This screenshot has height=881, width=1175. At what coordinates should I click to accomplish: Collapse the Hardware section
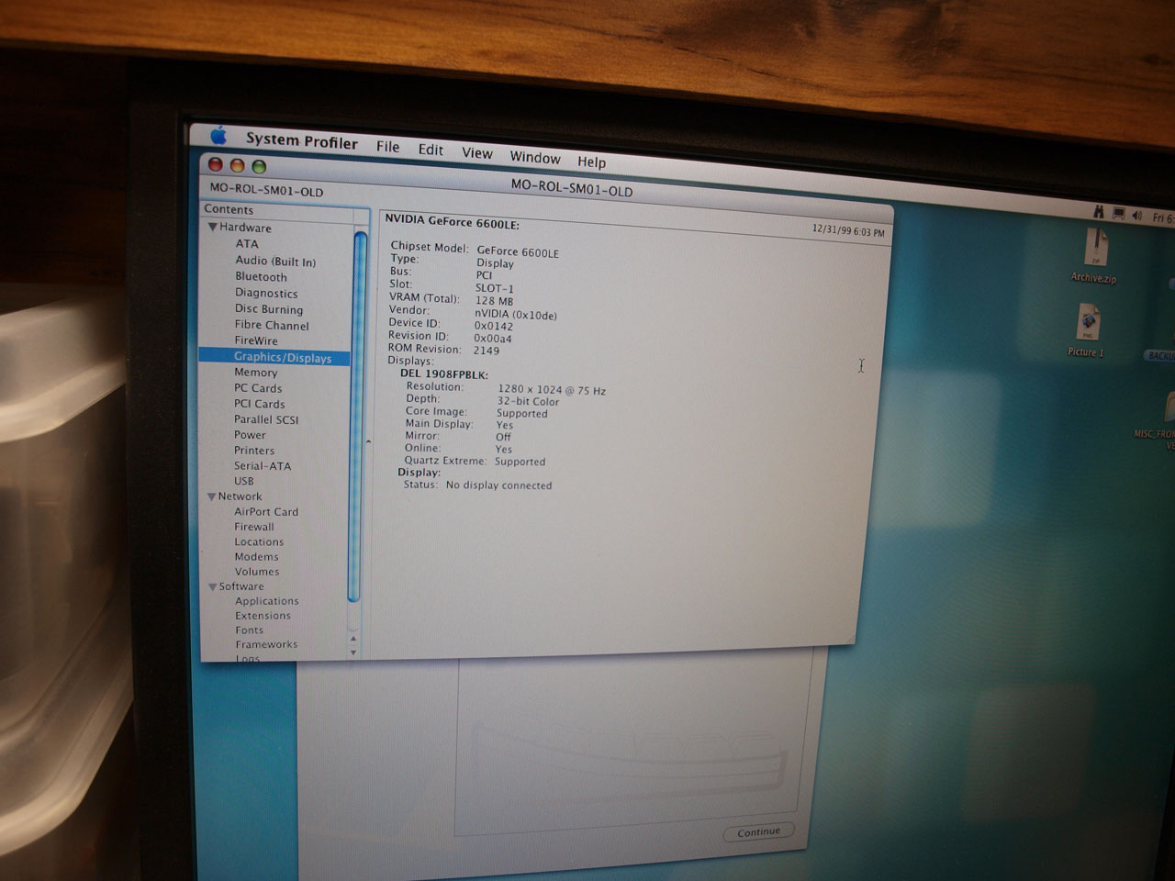point(212,227)
